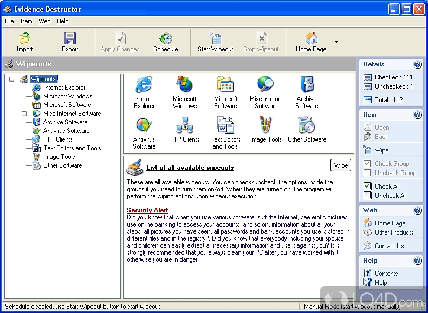Open the FTP Clients large icon in grid
Viewport: 428px width, 313px height.
click(x=185, y=125)
